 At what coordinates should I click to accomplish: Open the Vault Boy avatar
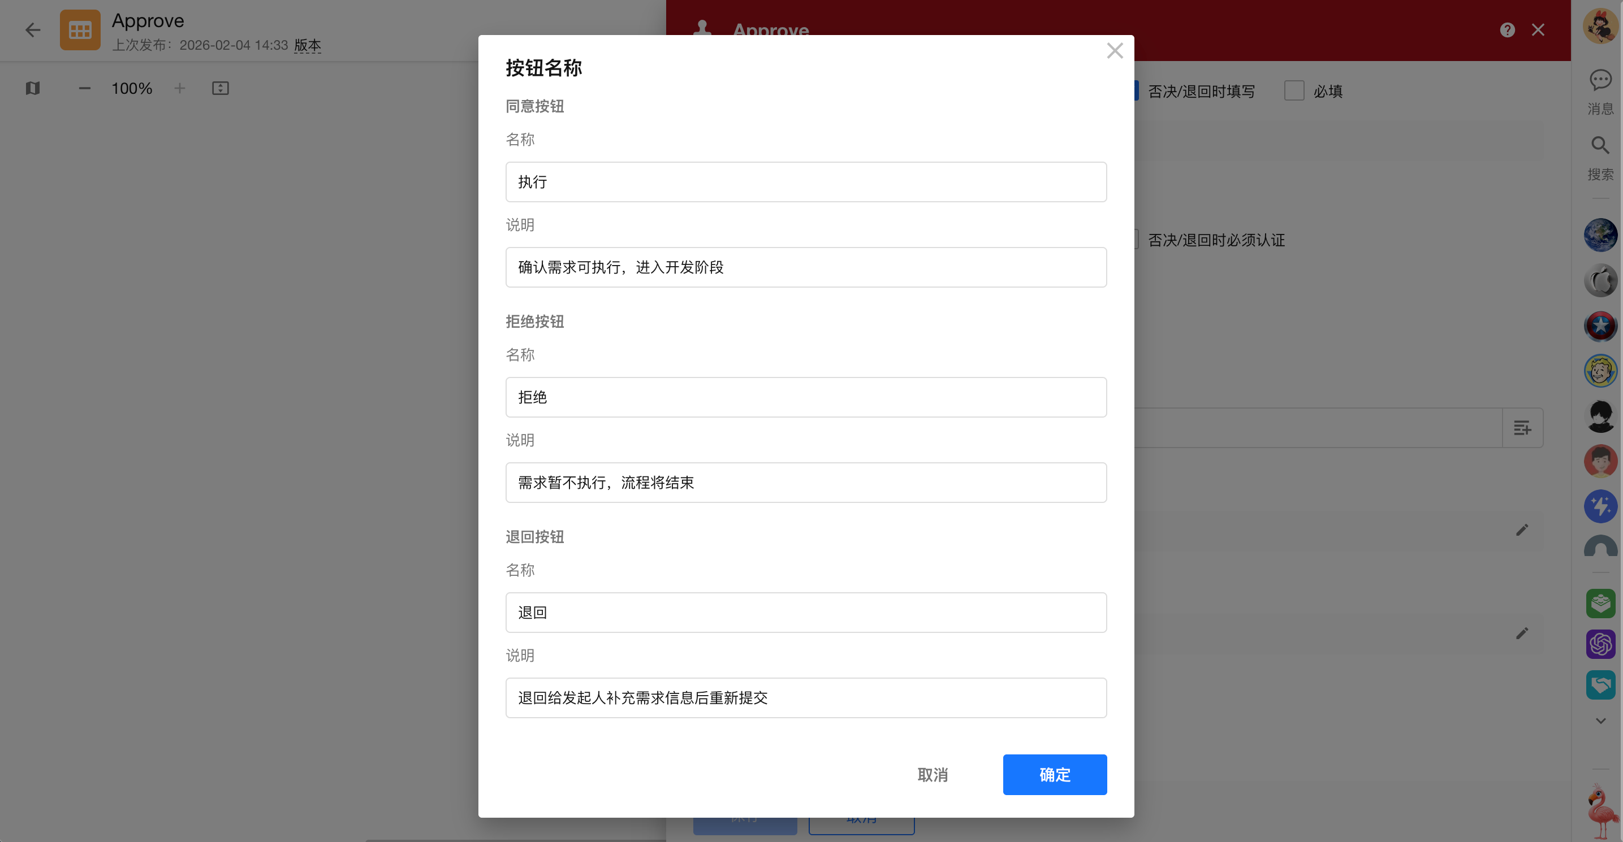[1600, 370]
